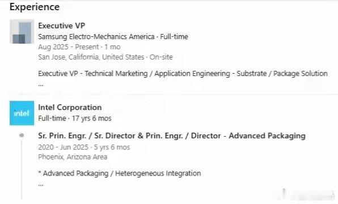Select the Sr. Prin. Engr. / Sr. Director role title
Viewport: 338px width, 204px height.
172,135
